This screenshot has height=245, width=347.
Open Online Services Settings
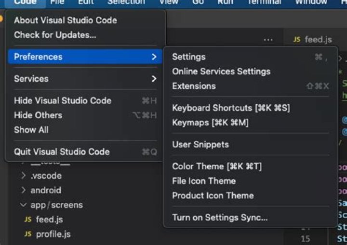pos(251,72)
